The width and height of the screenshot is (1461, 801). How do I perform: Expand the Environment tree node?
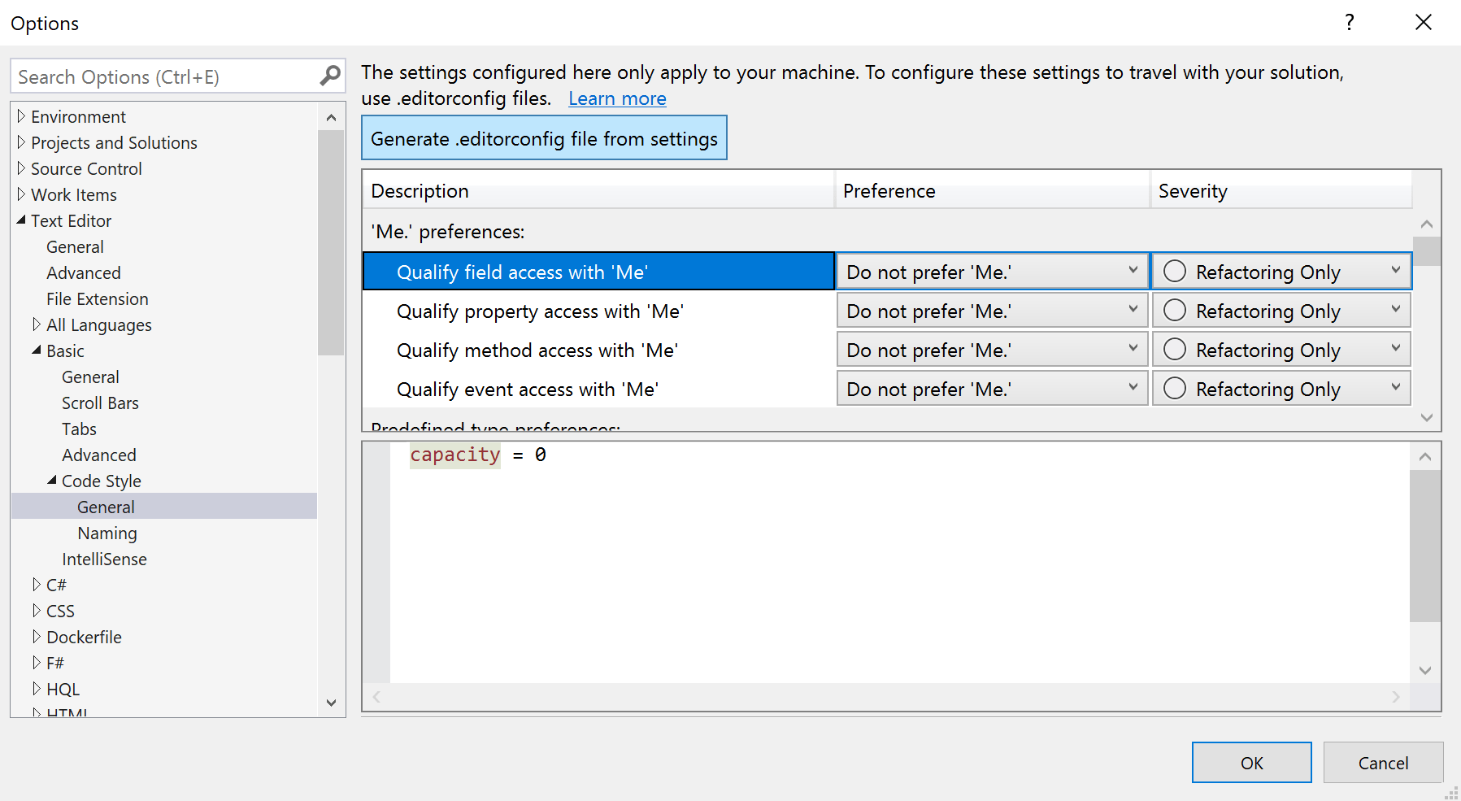pos(21,116)
